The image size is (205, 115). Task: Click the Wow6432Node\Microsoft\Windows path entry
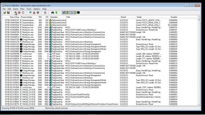(92, 104)
